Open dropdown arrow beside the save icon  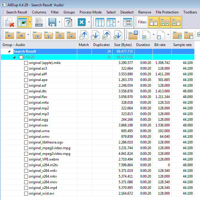click(60, 22)
